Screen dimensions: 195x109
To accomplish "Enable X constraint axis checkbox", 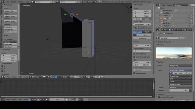I will point(2,66).
